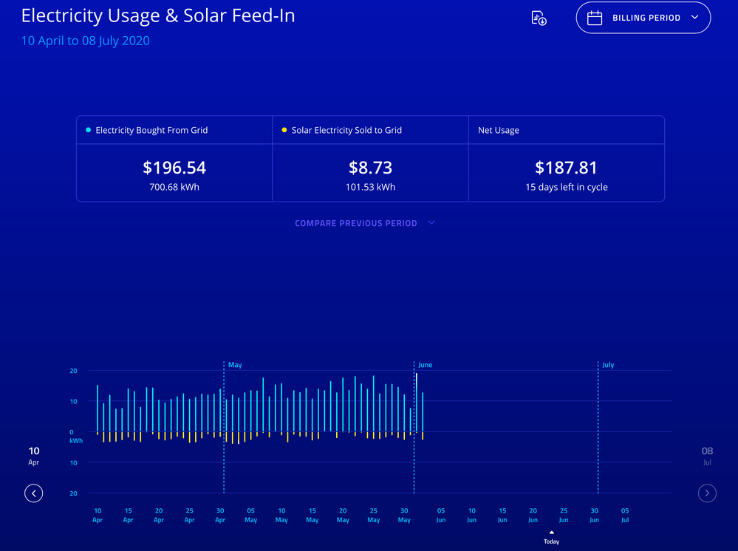Go to previous period with left arrow

coord(33,493)
